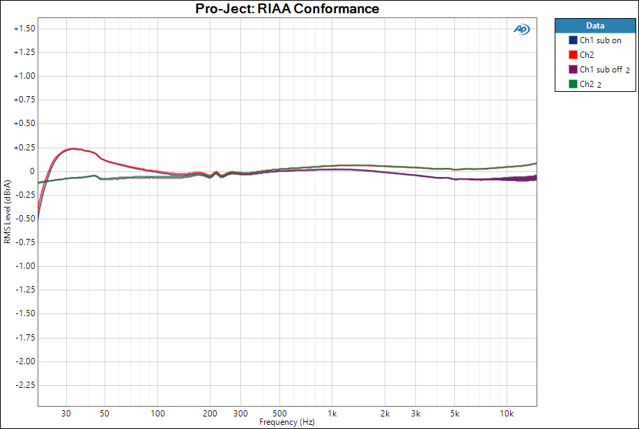Click the "5k" frequency tick label

point(455,414)
